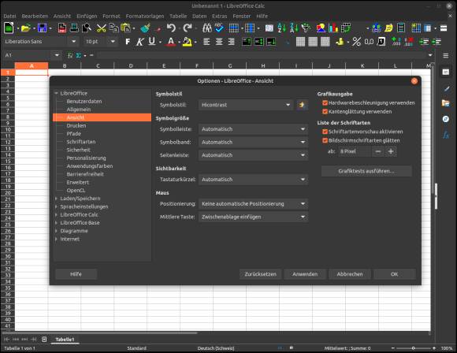
Task: Select Schriftarten in the options tree
Action: [x=81, y=142]
